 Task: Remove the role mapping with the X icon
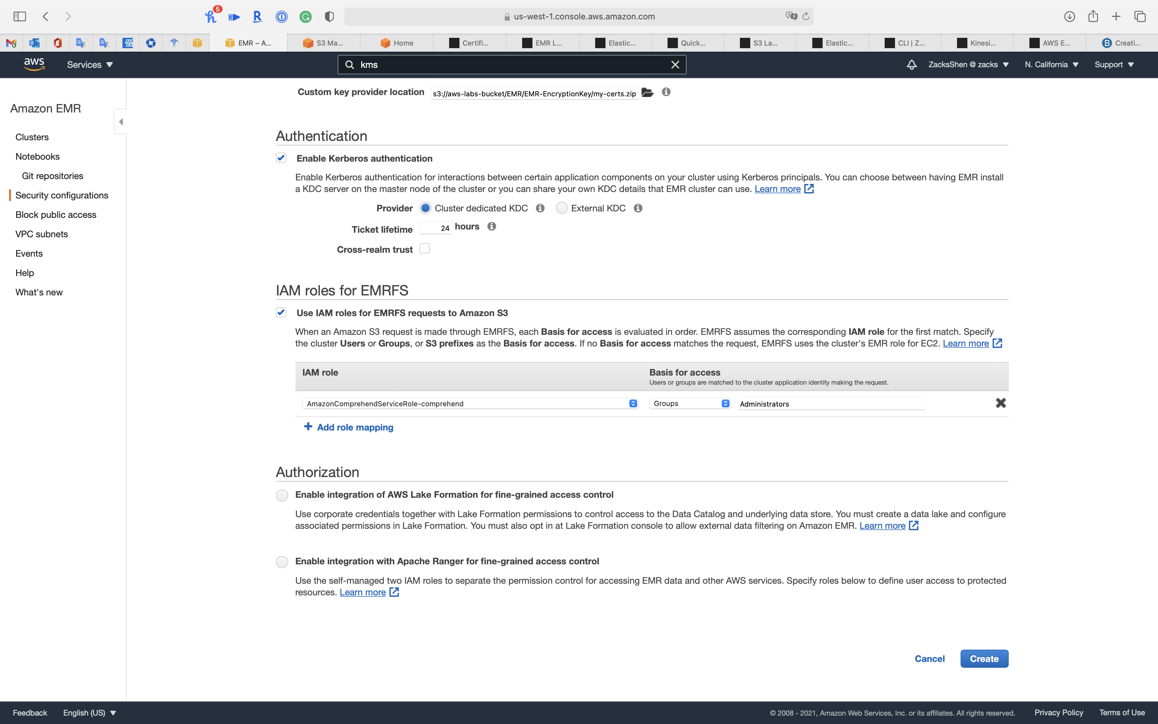1000,403
